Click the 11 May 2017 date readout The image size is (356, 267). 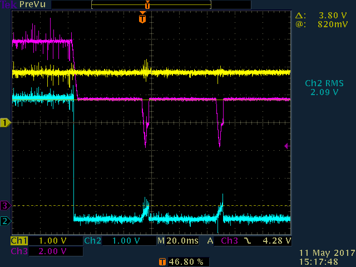coord(327,253)
